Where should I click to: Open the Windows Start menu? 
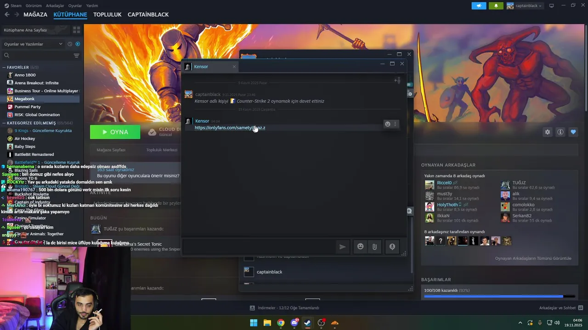click(x=254, y=323)
